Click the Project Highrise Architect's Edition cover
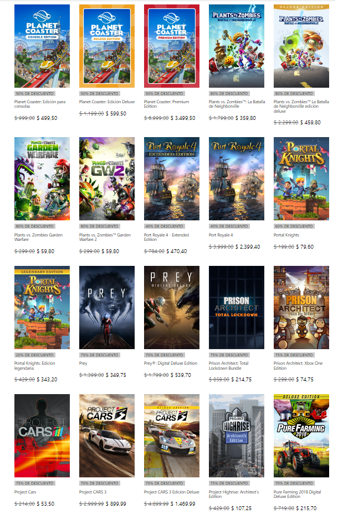 pos(237,436)
